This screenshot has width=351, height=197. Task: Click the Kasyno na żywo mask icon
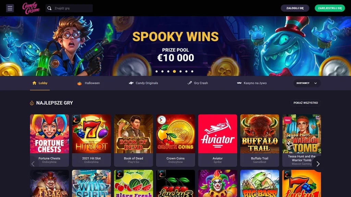(239, 83)
